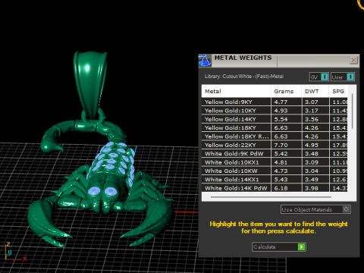
Task: Click the 5.43 grams value
Action: pos(281,180)
